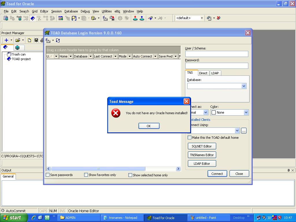
Task: Click the save-to-disk red arrow toolbar icon
Action: click(x=112, y=18)
